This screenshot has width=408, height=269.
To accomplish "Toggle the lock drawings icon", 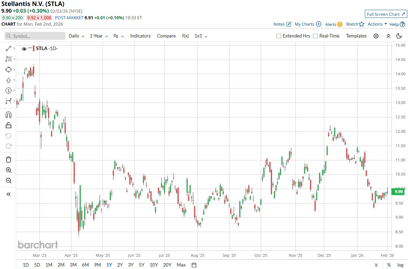I will point(8,125).
